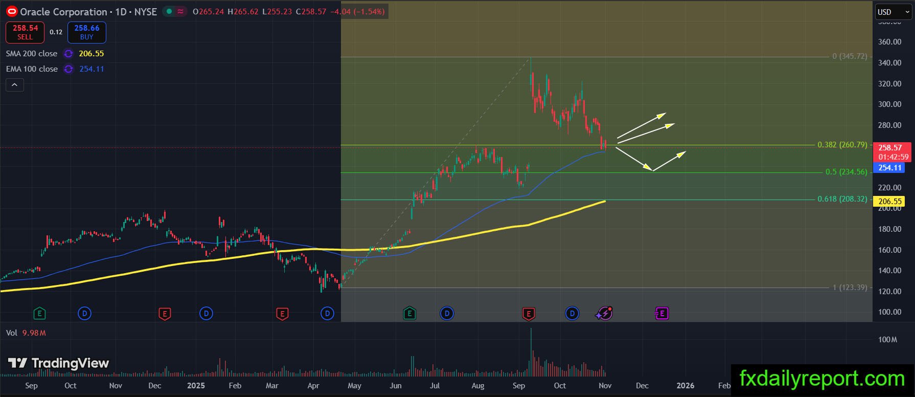Viewport: 915px width, 397px height.
Task: Click the Mar label on the time axis
Action: (272, 386)
